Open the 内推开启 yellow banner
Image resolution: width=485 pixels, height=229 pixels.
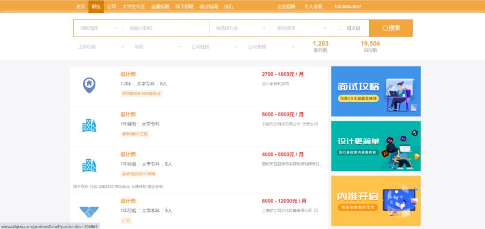[x=376, y=201]
